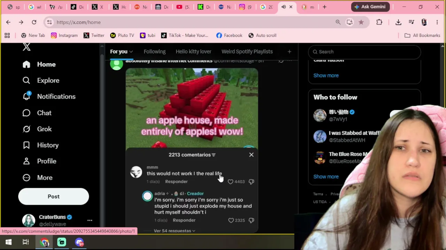Open the Pluto TV bookmark
Image resolution: width=446 pixels, height=250 pixels.
122,35
